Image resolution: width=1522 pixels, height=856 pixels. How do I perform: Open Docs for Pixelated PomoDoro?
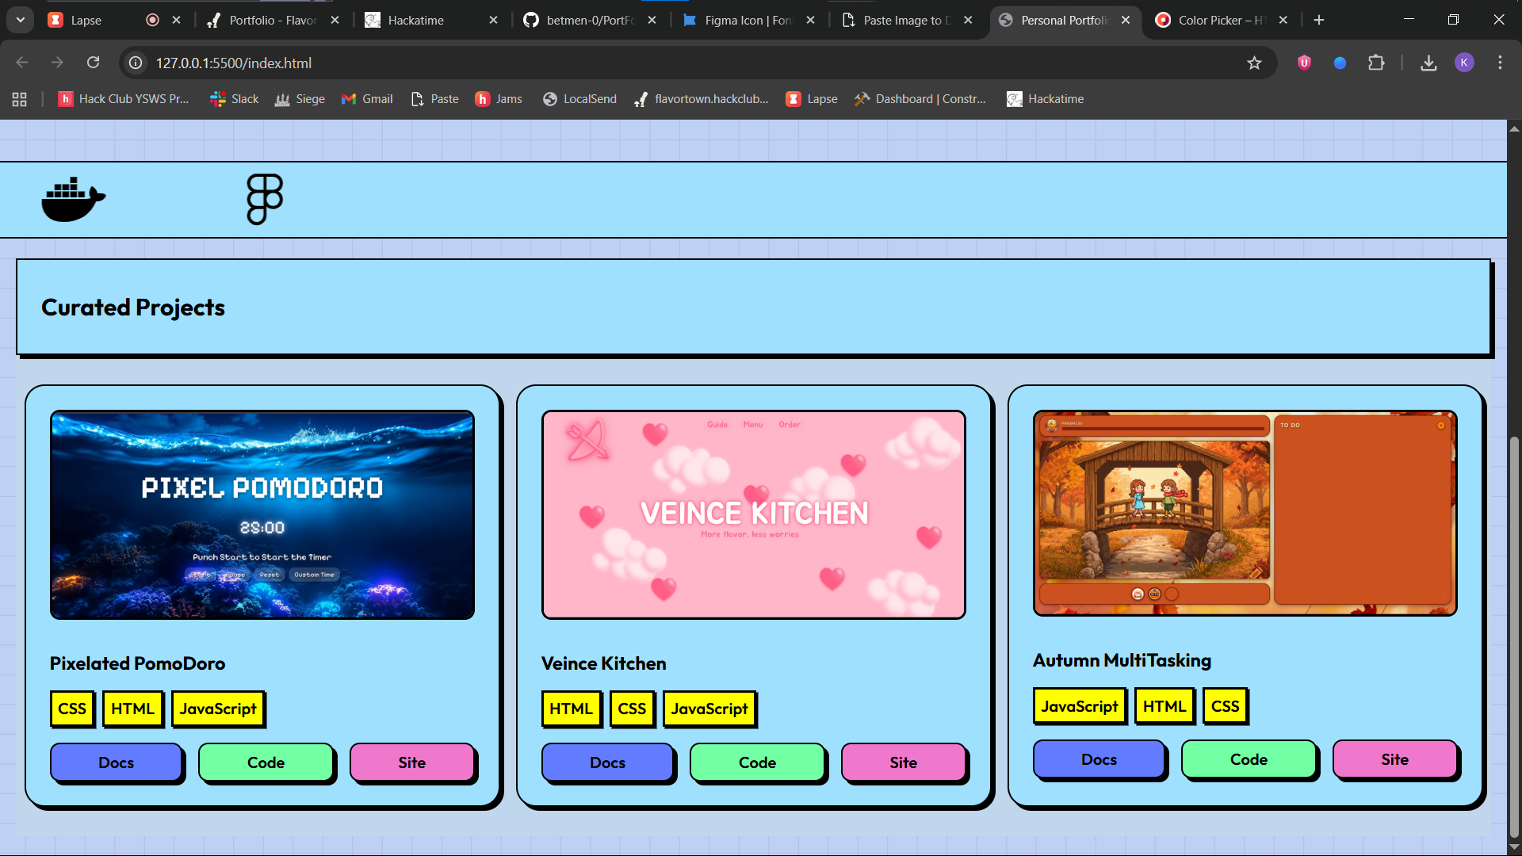(x=117, y=762)
